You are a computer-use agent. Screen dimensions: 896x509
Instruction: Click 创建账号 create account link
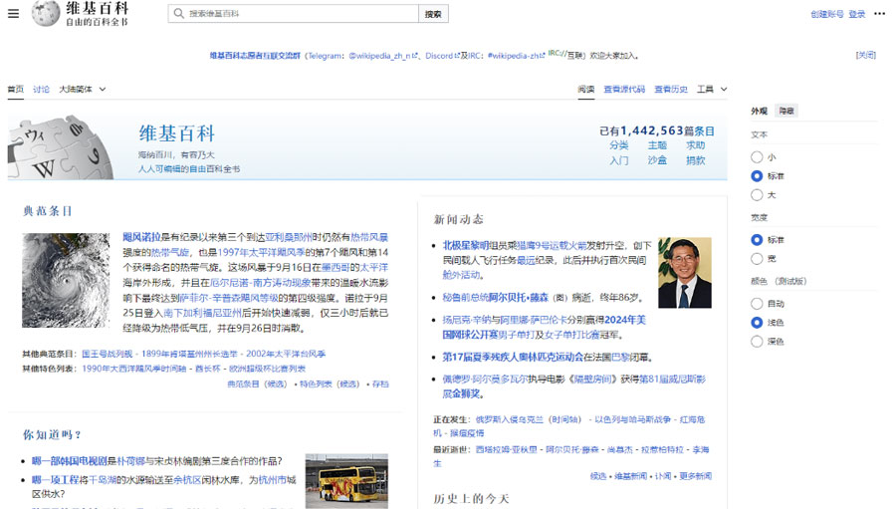coord(826,14)
